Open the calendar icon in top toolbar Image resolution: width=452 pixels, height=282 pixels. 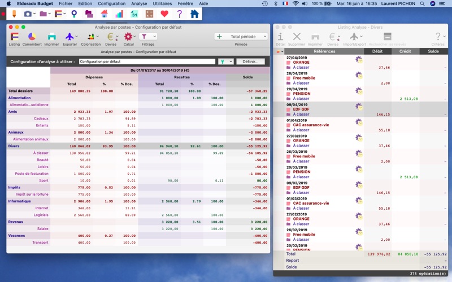click(134, 14)
